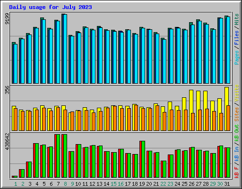Click day 11 on the x-axis
Screen dimensions: 242x189
[85, 184]
